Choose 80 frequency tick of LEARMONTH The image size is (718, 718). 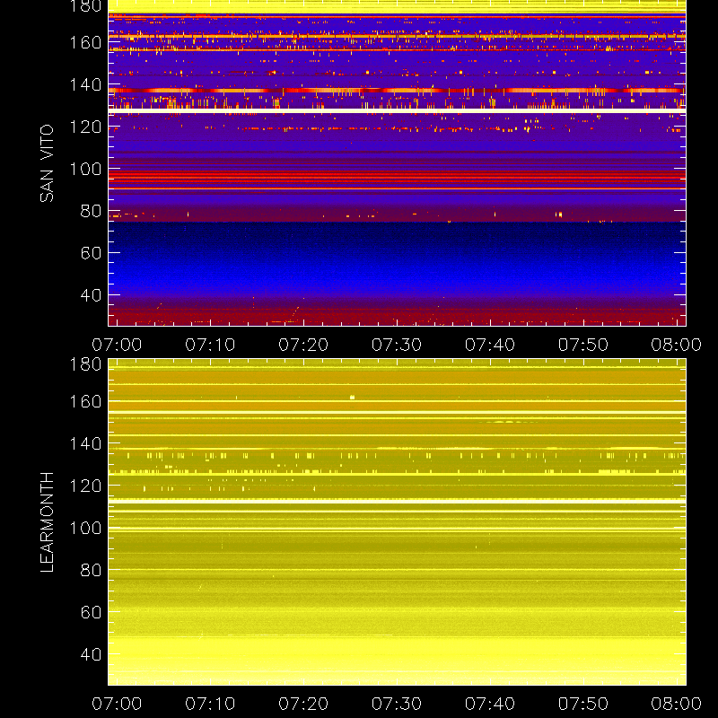(x=91, y=571)
